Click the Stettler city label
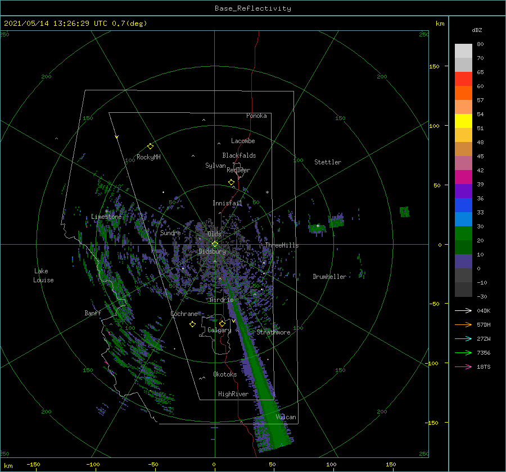 point(328,162)
